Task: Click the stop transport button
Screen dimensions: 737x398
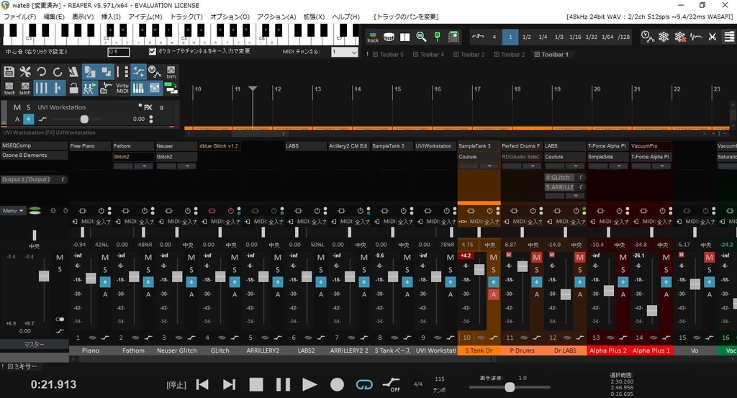Action: 256,384
